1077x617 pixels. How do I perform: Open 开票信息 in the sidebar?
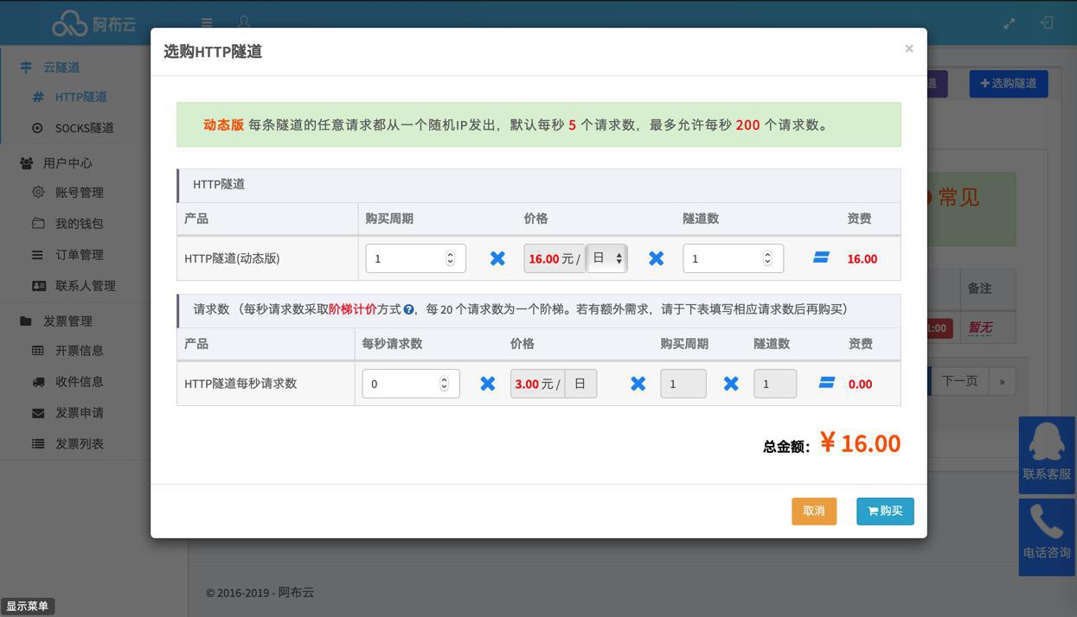click(80, 350)
